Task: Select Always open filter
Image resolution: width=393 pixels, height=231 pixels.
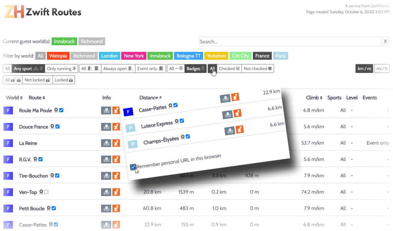Action: coord(118,69)
